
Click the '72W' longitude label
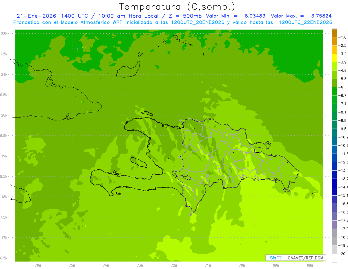tap(174, 265)
